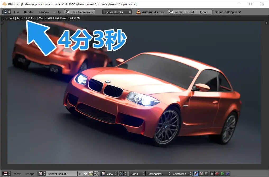Screen dimensions: 269x177
Task: Open the Combined render pass dropdown
Action: (x=182, y=174)
